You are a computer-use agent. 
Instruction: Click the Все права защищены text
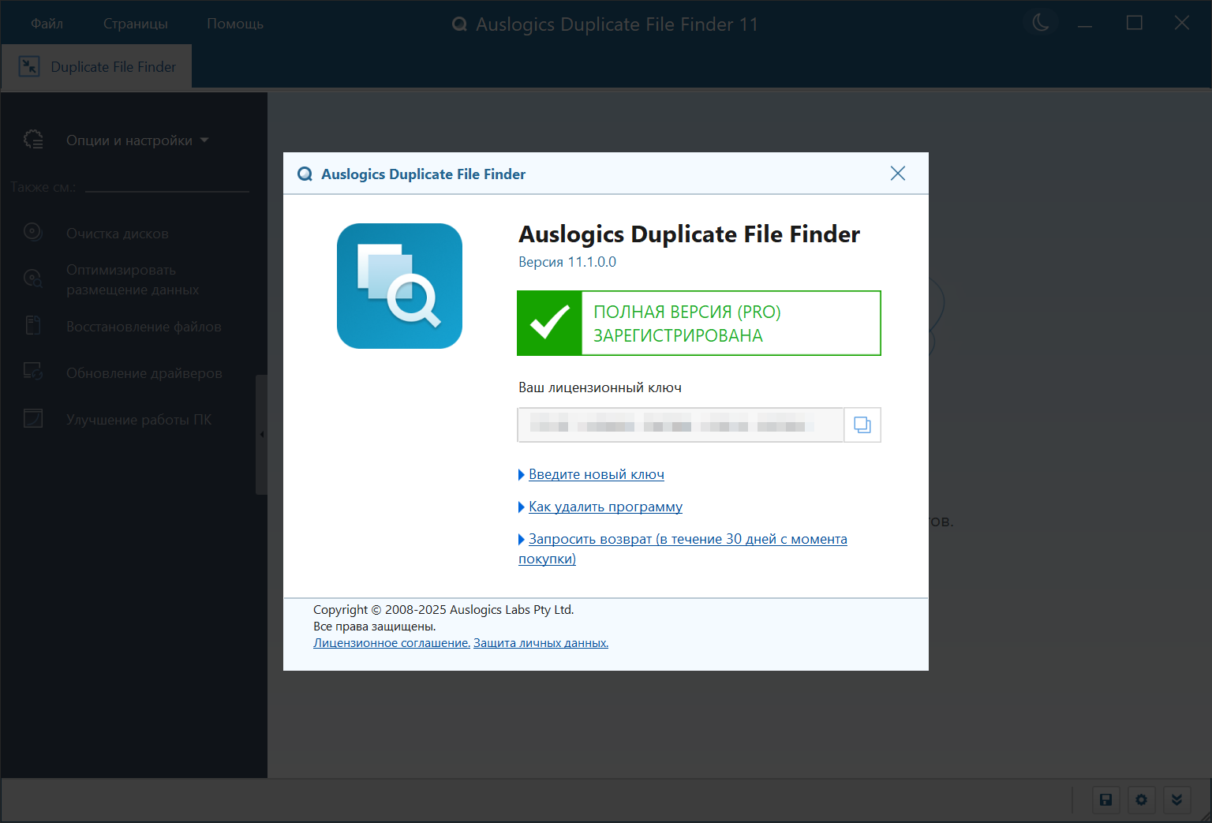click(375, 627)
